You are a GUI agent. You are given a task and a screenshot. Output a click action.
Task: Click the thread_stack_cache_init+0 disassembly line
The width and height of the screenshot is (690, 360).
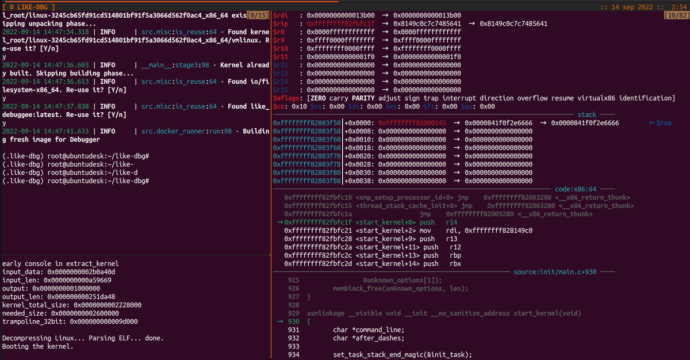point(459,206)
